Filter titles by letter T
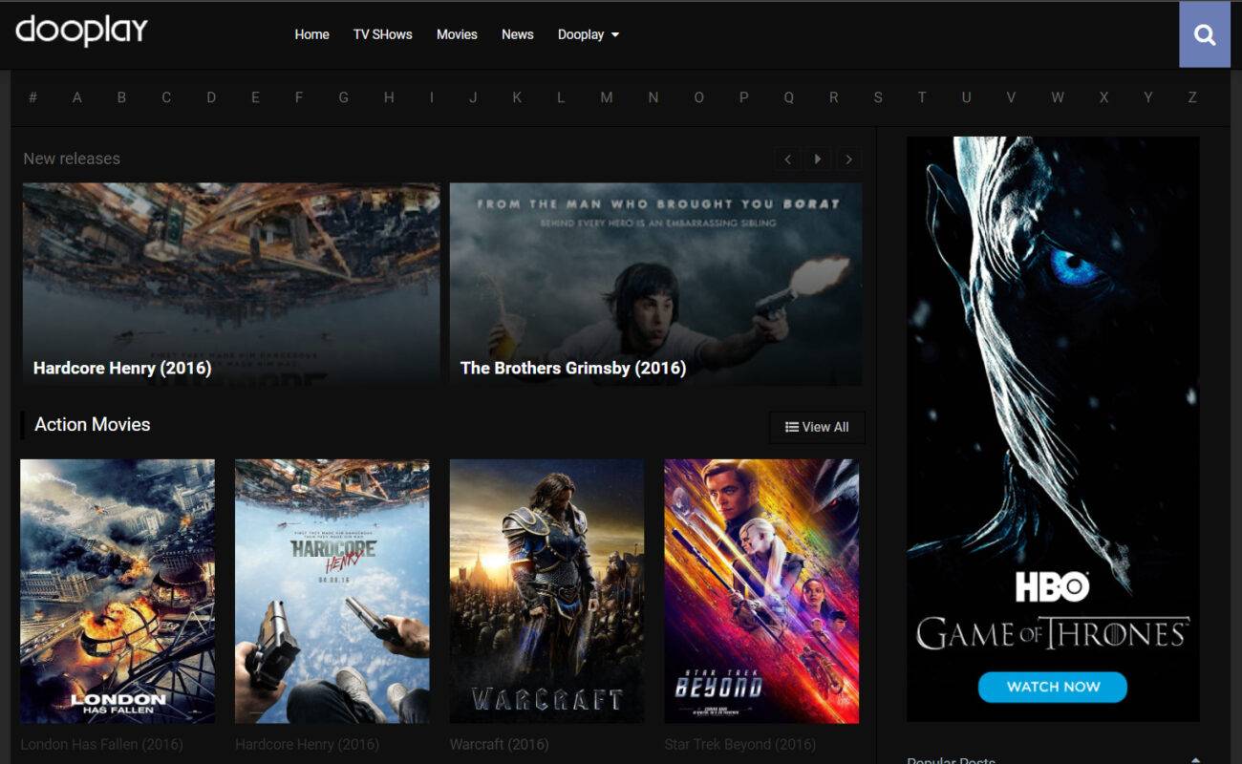Image resolution: width=1242 pixels, height=764 pixels. click(x=922, y=97)
